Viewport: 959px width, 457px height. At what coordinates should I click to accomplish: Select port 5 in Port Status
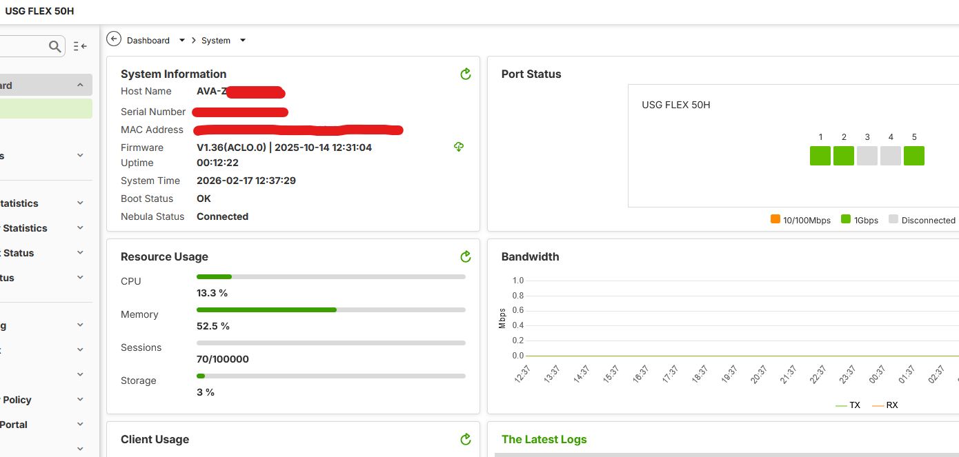pos(914,156)
